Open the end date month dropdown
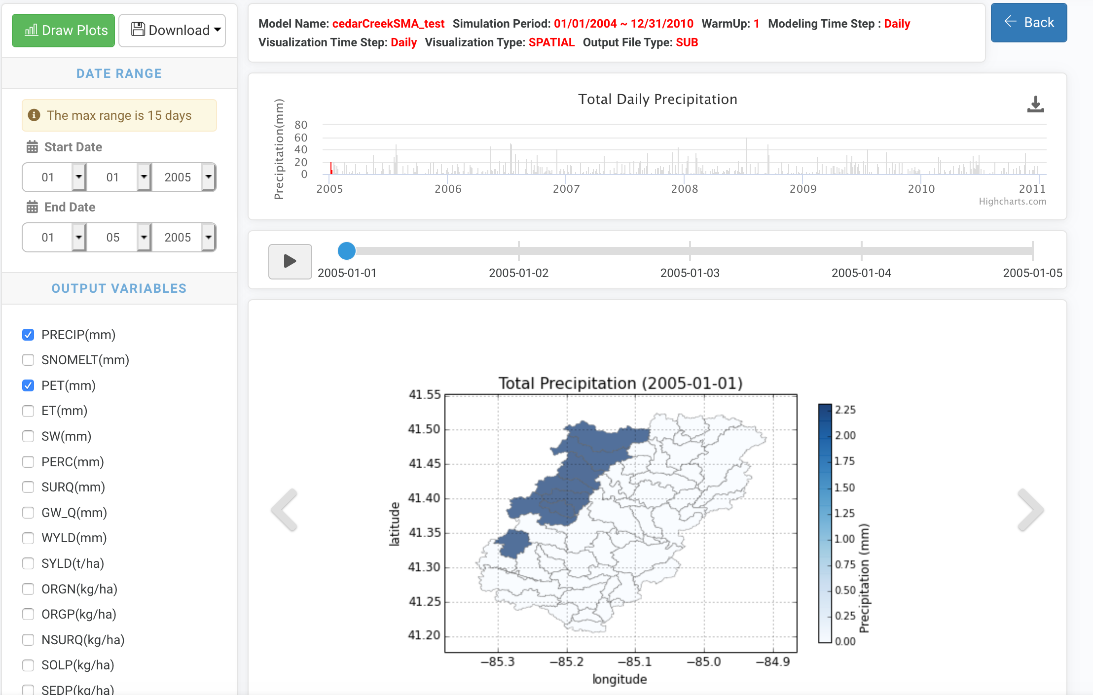The height and width of the screenshot is (695, 1093). 78,237
